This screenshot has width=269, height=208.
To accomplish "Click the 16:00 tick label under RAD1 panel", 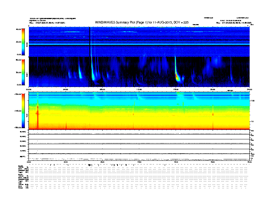I will point(176,89).
